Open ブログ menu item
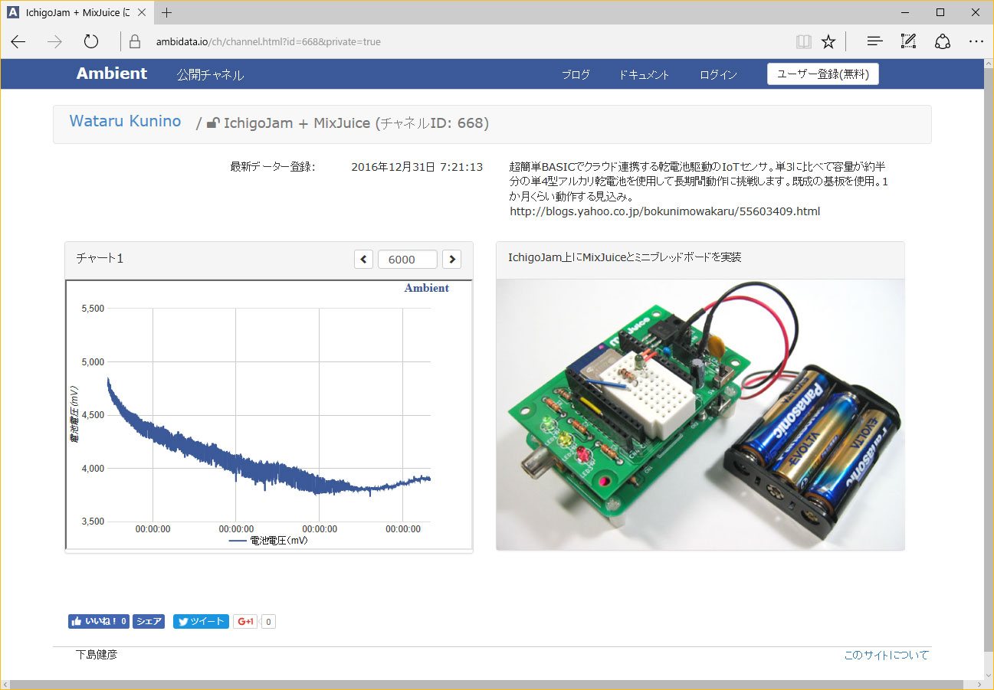 [576, 75]
